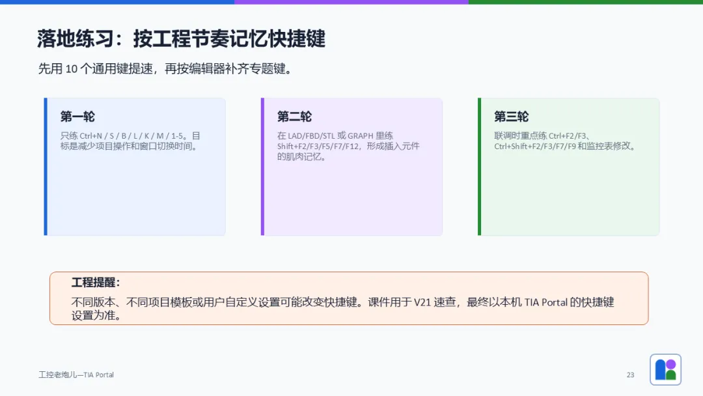The height and width of the screenshot is (396, 703).
Task: Select the 第二轮 card heading
Action: (x=294, y=117)
